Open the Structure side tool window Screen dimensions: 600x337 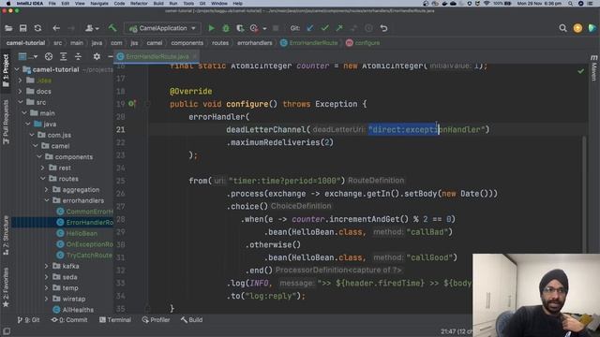[x=6, y=235]
